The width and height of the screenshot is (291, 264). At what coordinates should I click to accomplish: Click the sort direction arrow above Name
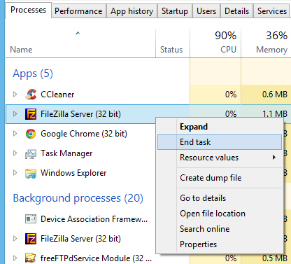click(78, 33)
